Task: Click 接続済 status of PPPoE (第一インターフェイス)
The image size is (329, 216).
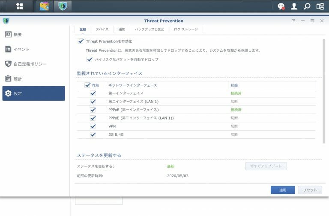Action: [x=236, y=110]
